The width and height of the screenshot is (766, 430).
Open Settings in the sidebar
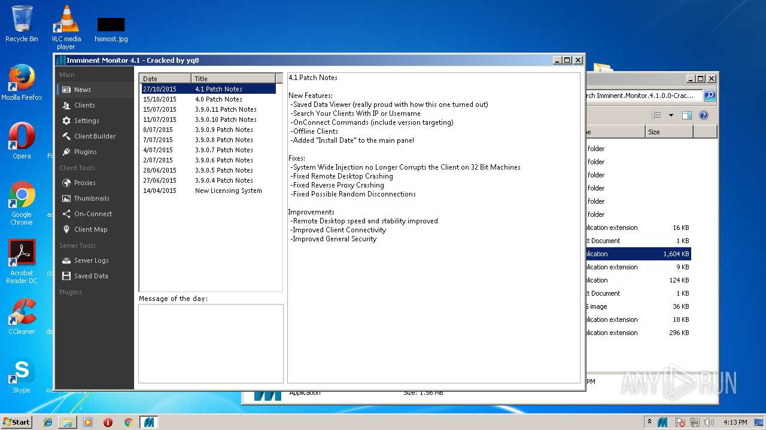[94, 121]
